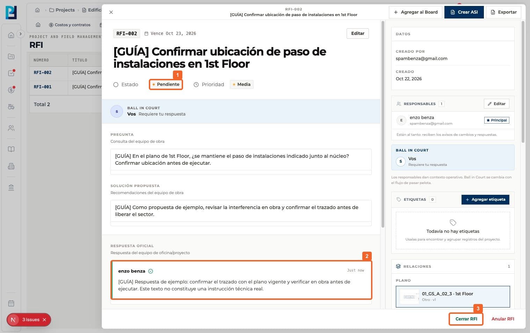Screen dimensions: 530x333
Task: Close the RFI-002 detail panel
Action: (111, 12)
